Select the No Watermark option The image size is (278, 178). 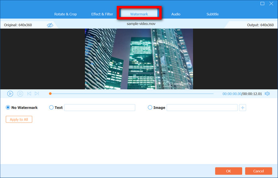coord(8,107)
